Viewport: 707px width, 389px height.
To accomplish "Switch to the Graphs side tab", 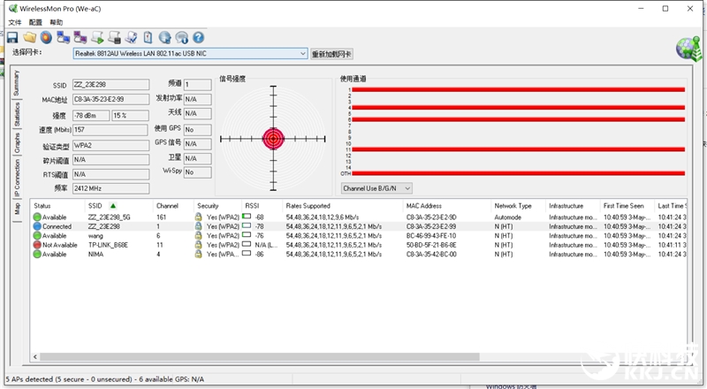I will [x=16, y=144].
